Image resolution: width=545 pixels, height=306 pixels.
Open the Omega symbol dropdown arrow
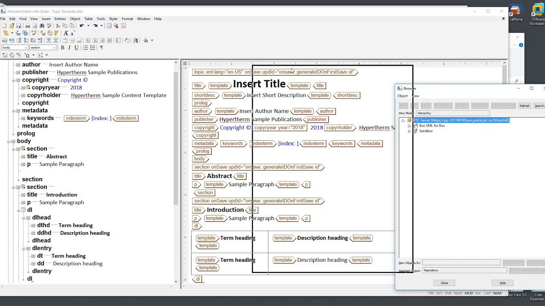[x=33, y=55]
